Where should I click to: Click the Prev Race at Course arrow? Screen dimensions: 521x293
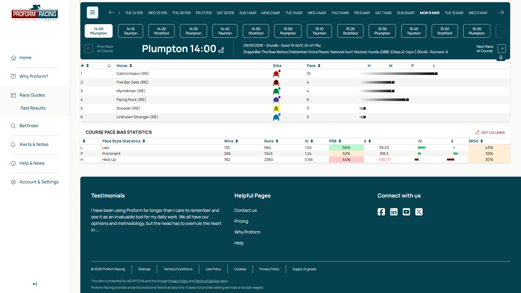pos(89,49)
